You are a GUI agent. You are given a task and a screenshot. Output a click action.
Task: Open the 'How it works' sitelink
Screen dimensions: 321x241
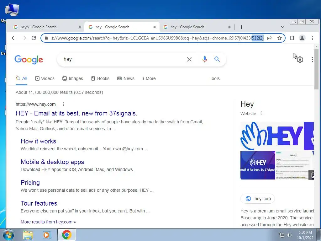tap(38, 142)
